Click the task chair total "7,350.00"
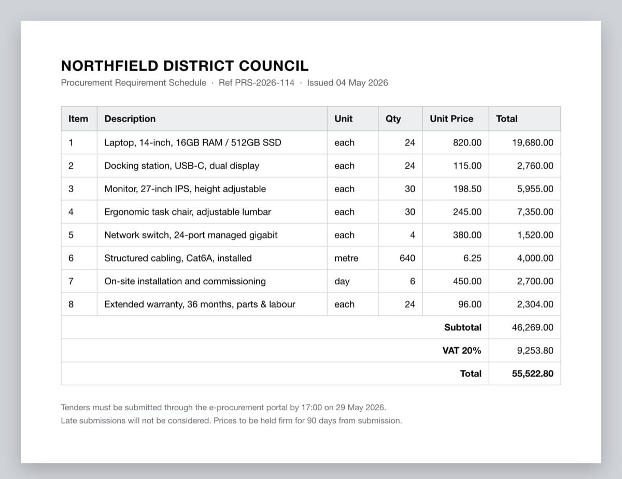This screenshot has height=479, width=622. pyautogui.click(x=535, y=212)
